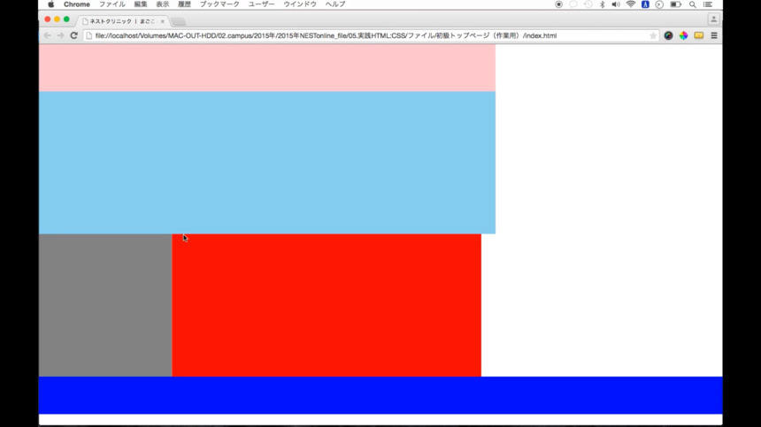Open the 履歴 menu
761x427 pixels.
coord(184,4)
